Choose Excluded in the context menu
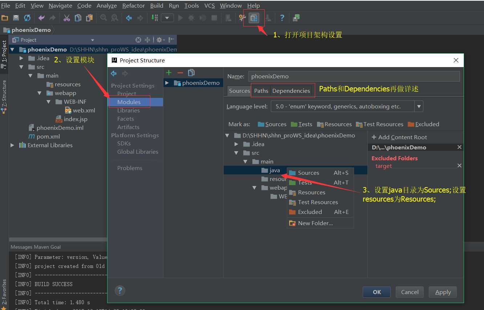This screenshot has width=484, height=310. [320, 212]
